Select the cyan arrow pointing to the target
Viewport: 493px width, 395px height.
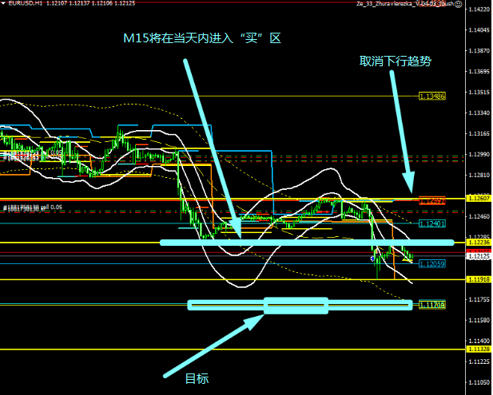(214, 346)
